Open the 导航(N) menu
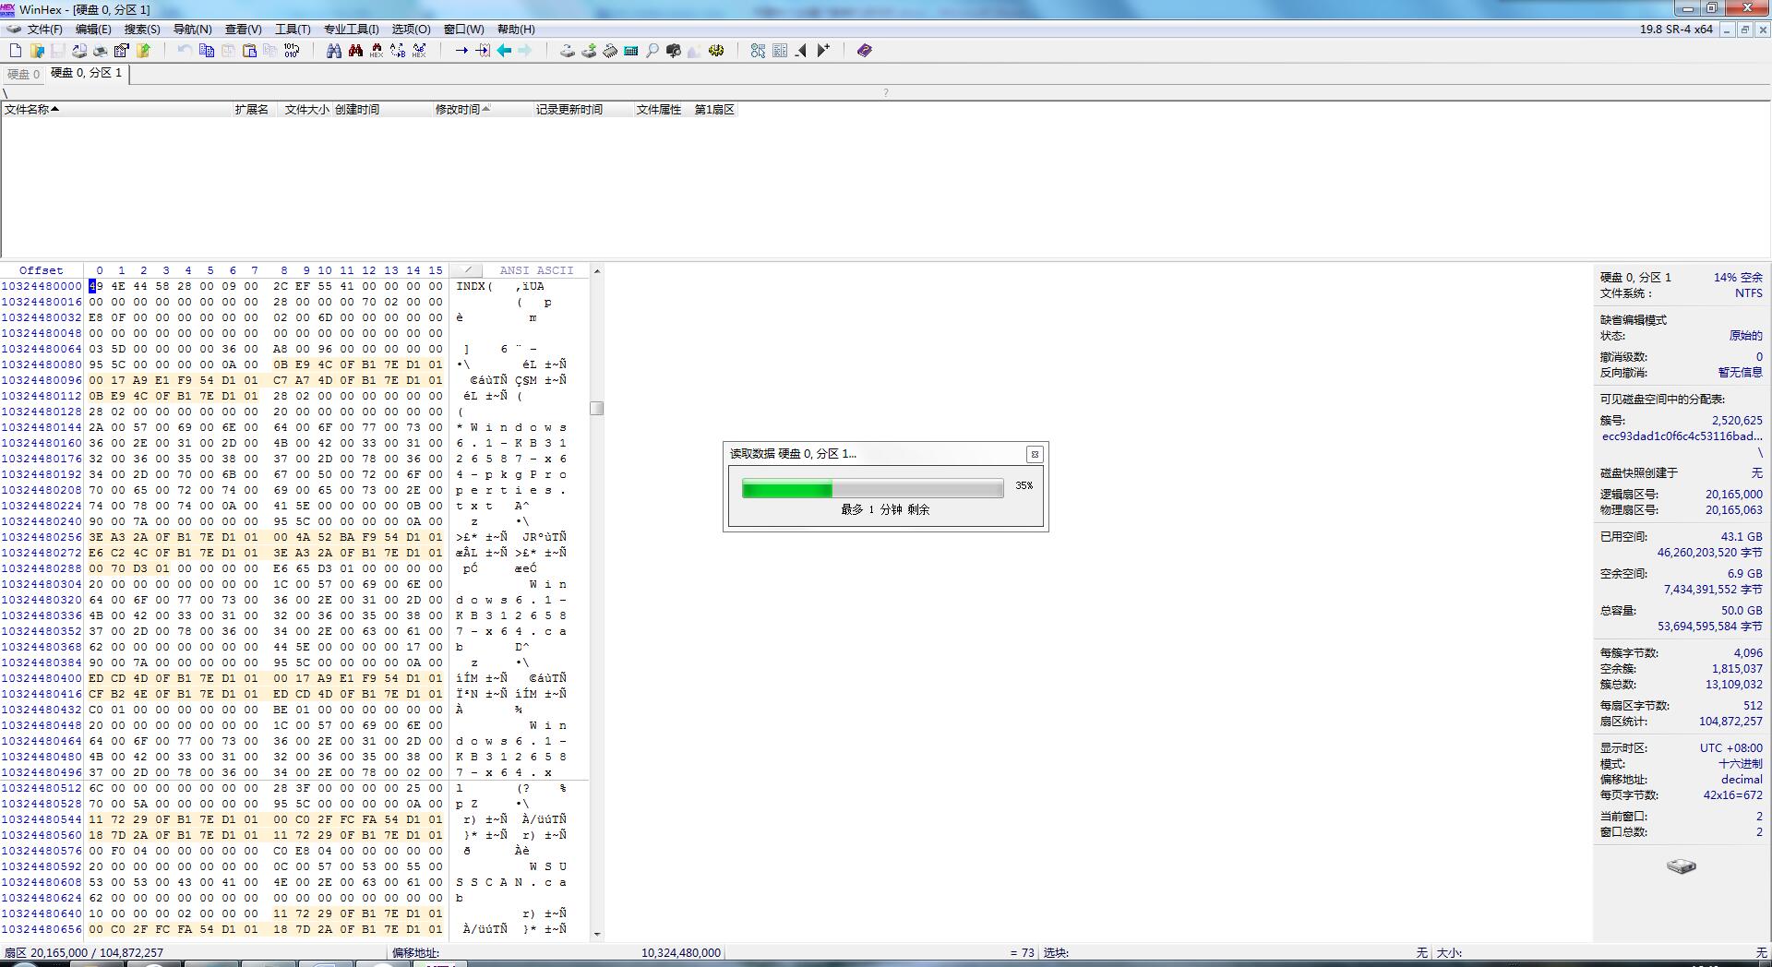1772x967 pixels. (x=192, y=30)
